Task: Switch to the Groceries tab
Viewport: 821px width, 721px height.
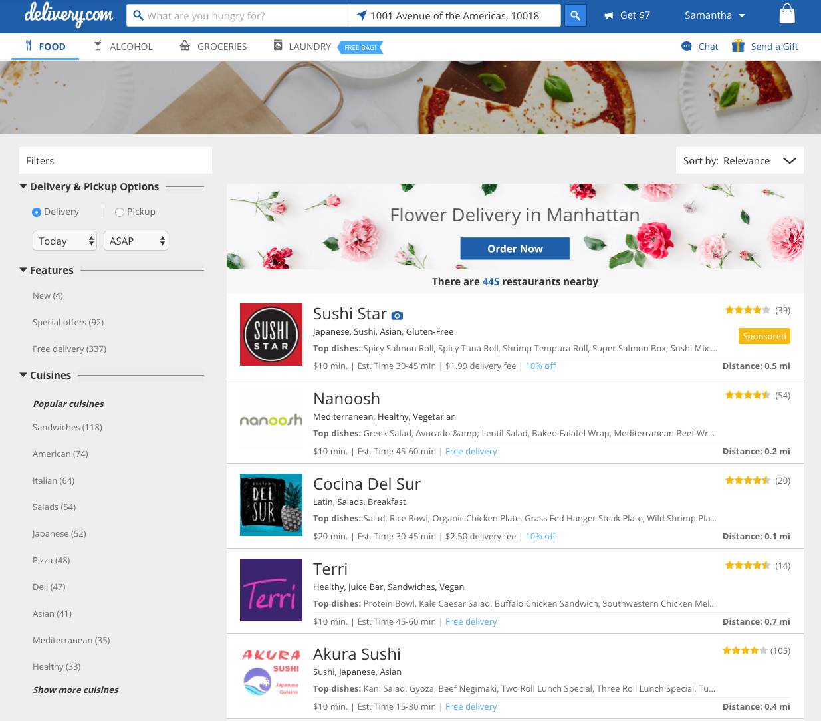Action: coord(213,47)
